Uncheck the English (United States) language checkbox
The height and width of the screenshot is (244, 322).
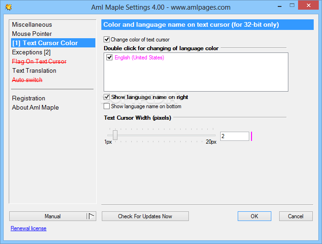coord(110,57)
